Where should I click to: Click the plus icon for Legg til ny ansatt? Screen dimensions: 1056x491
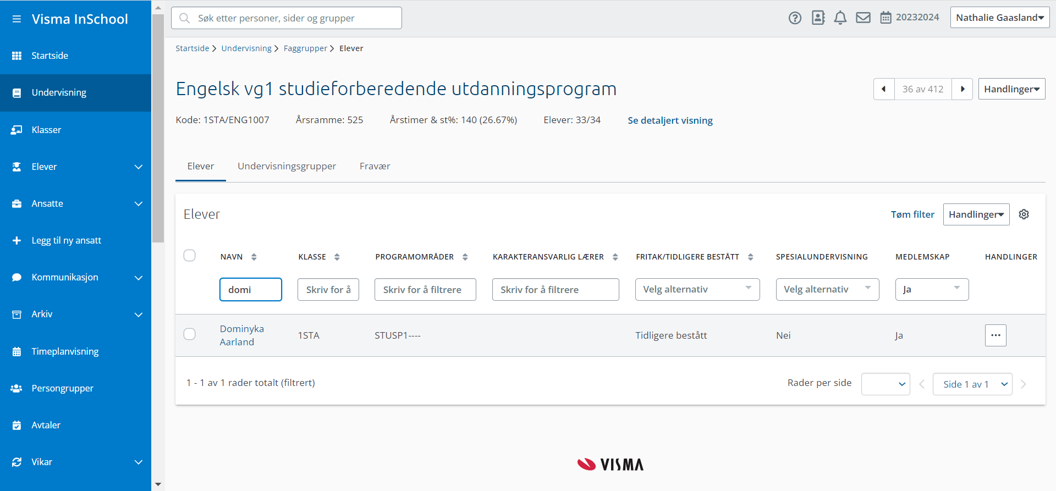16,240
